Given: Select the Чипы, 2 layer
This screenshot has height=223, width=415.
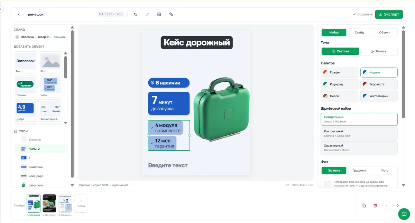Looking at the screenshot, I should [40, 149].
